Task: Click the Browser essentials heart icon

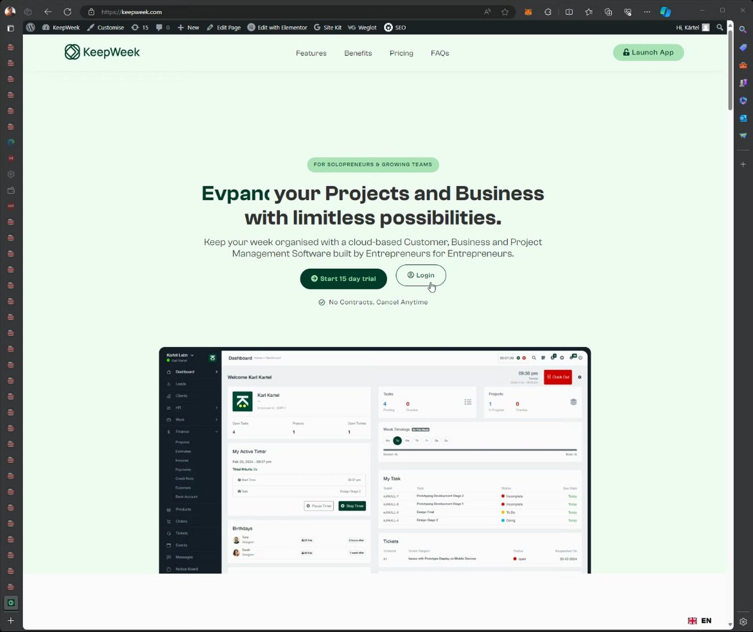Action: click(x=628, y=12)
